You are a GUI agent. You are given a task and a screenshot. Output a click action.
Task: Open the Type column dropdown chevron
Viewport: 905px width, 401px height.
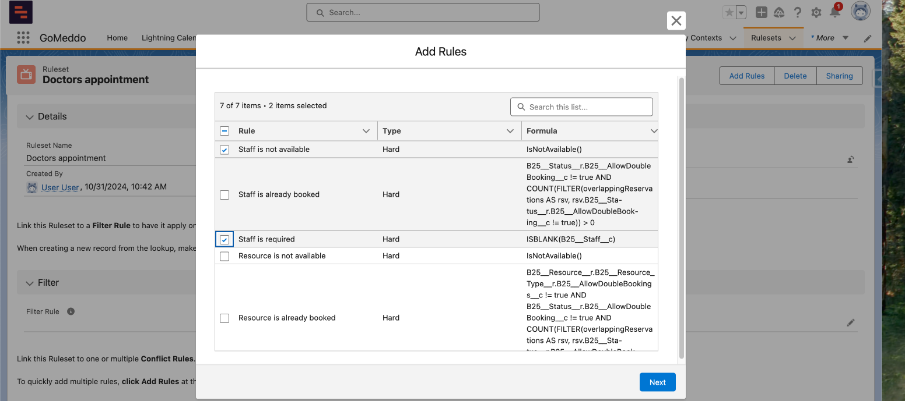point(510,131)
